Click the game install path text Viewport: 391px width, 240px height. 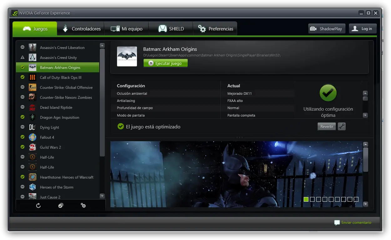point(212,55)
